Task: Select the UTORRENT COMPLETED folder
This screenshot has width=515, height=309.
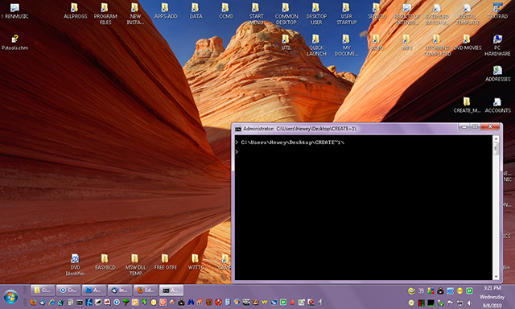Action: [x=437, y=45]
